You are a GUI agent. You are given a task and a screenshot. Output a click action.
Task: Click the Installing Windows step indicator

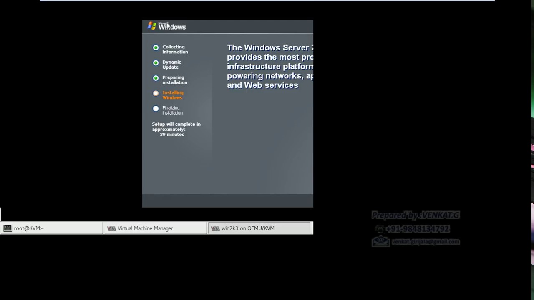pos(156,93)
